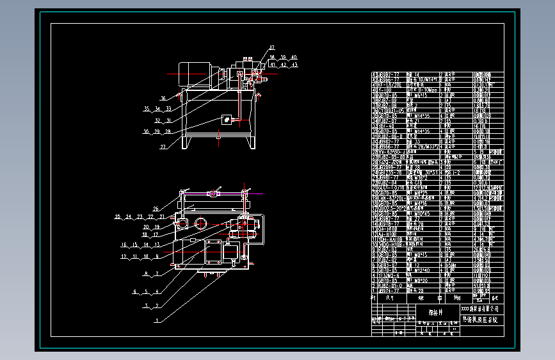Select callout number 8 in plan view
555x360 pixels.
coord(146,274)
